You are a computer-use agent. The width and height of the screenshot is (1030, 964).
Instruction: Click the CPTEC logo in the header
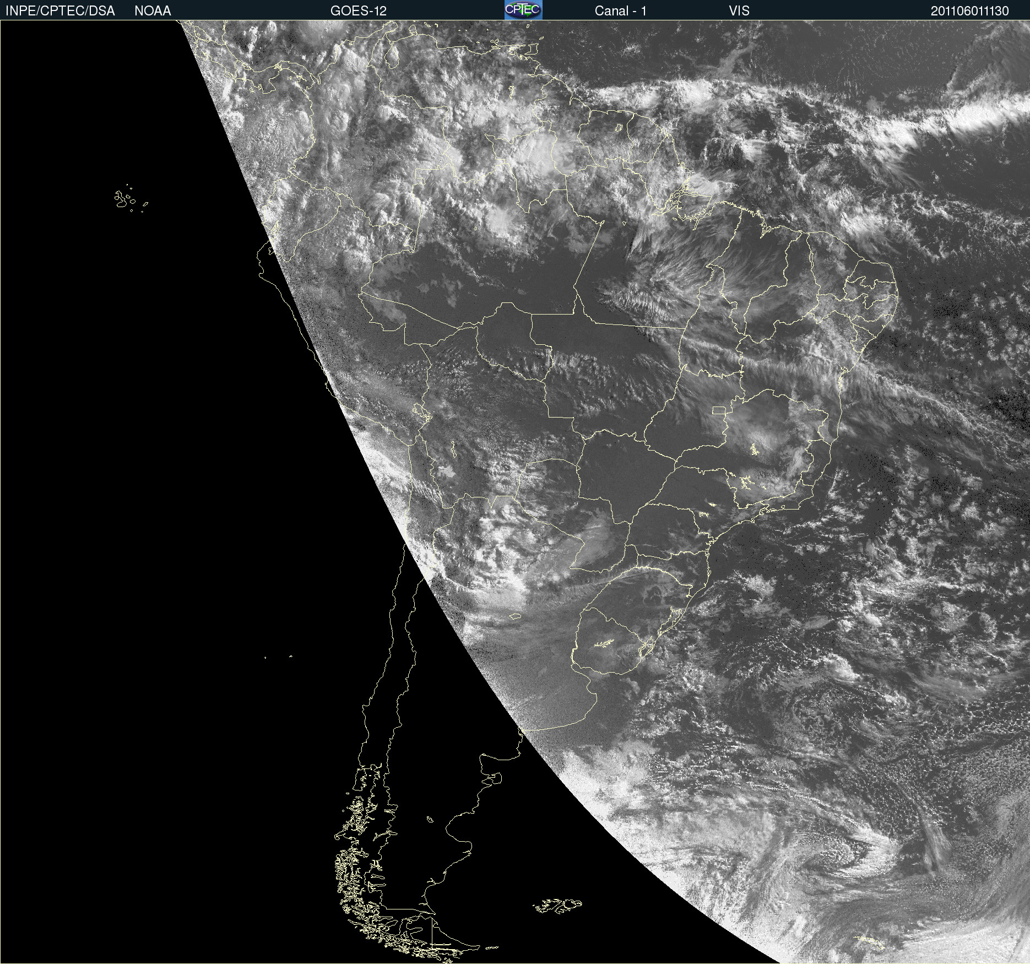[x=523, y=10]
